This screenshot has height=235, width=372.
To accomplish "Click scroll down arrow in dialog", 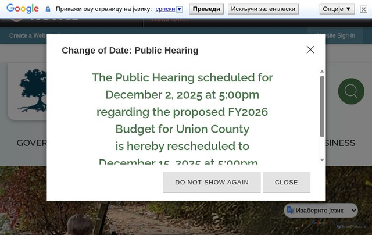I will coord(322,160).
